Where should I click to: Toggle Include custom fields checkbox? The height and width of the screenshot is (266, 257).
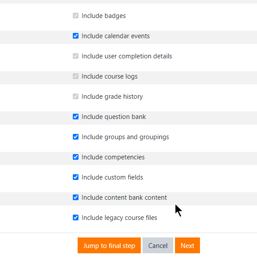point(75,177)
